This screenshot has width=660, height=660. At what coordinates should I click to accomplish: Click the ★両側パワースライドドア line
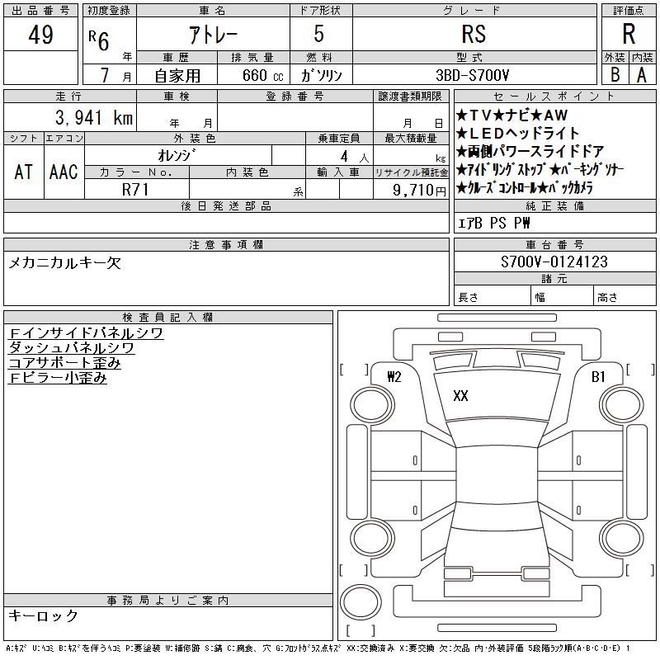pos(530,151)
